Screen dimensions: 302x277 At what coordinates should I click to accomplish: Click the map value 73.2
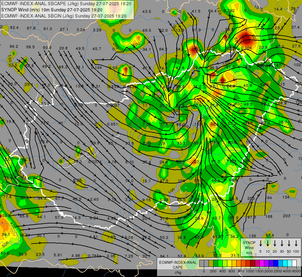click(45, 123)
